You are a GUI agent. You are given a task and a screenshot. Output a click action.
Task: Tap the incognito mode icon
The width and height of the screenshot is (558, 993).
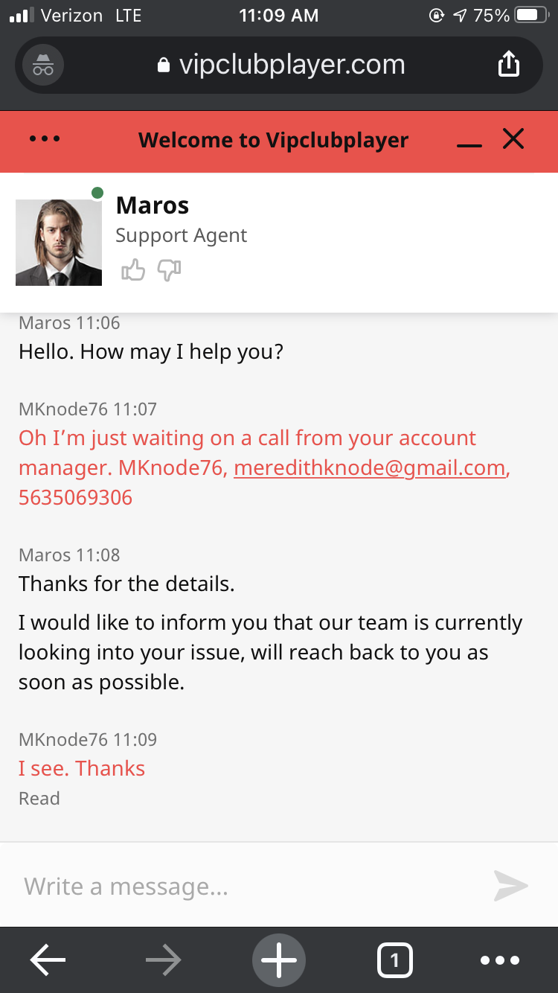[x=43, y=66]
